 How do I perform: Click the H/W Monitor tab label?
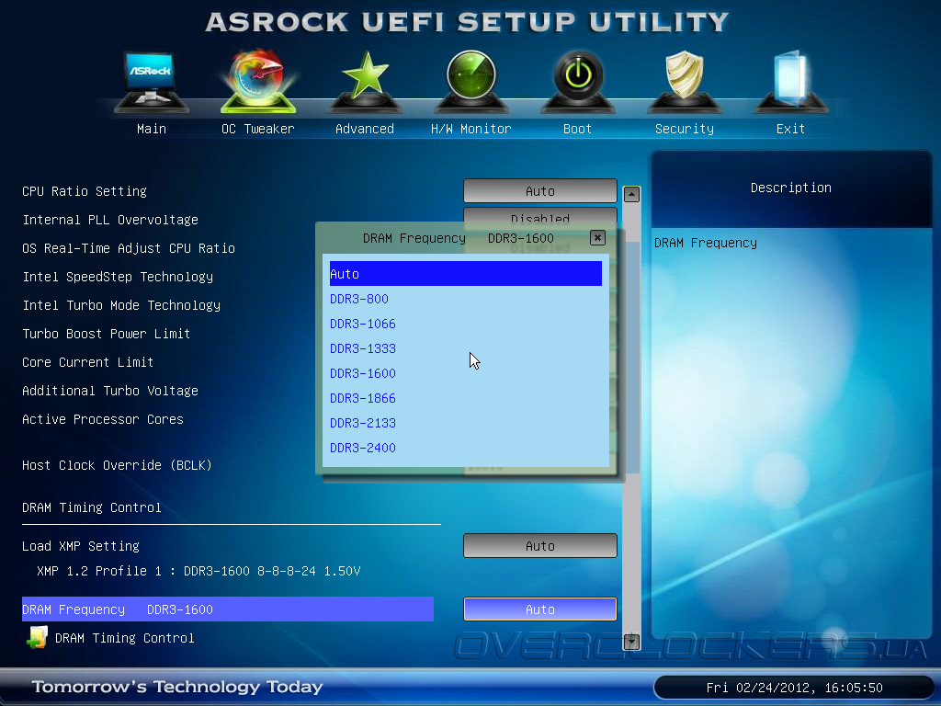point(471,129)
